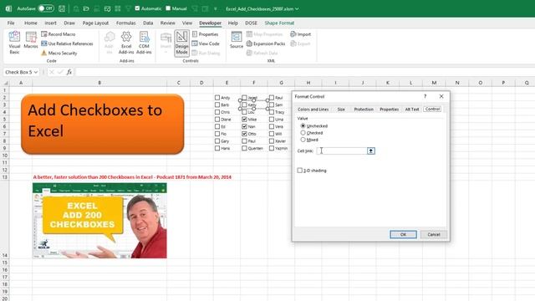Uncheck the Otto checkbox
This screenshot has height=301, width=535.
[x=244, y=134]
